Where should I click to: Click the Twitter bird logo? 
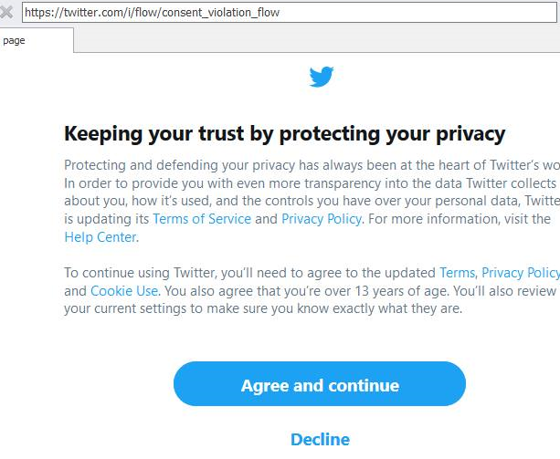coord(321,77)
